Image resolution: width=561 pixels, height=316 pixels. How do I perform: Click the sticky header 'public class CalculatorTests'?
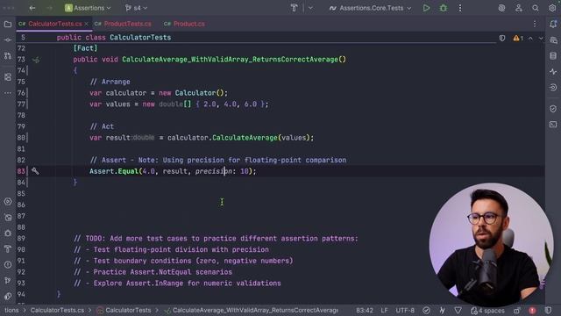tap(114, 37)
